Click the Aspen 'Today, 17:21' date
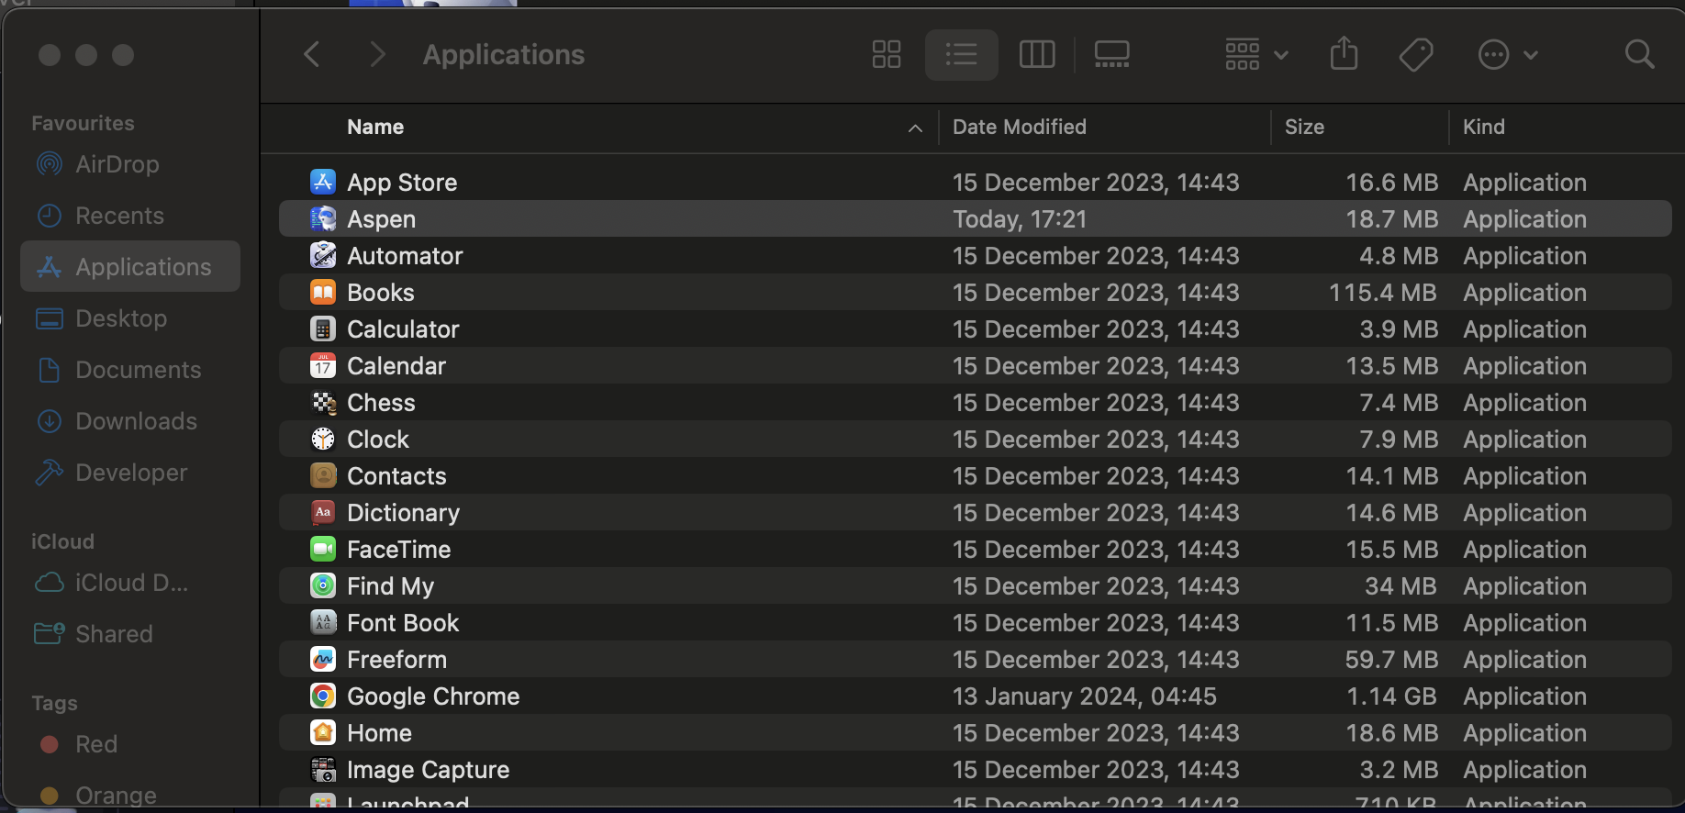This screenshot has height=813, width=1685. (1020, 219)
